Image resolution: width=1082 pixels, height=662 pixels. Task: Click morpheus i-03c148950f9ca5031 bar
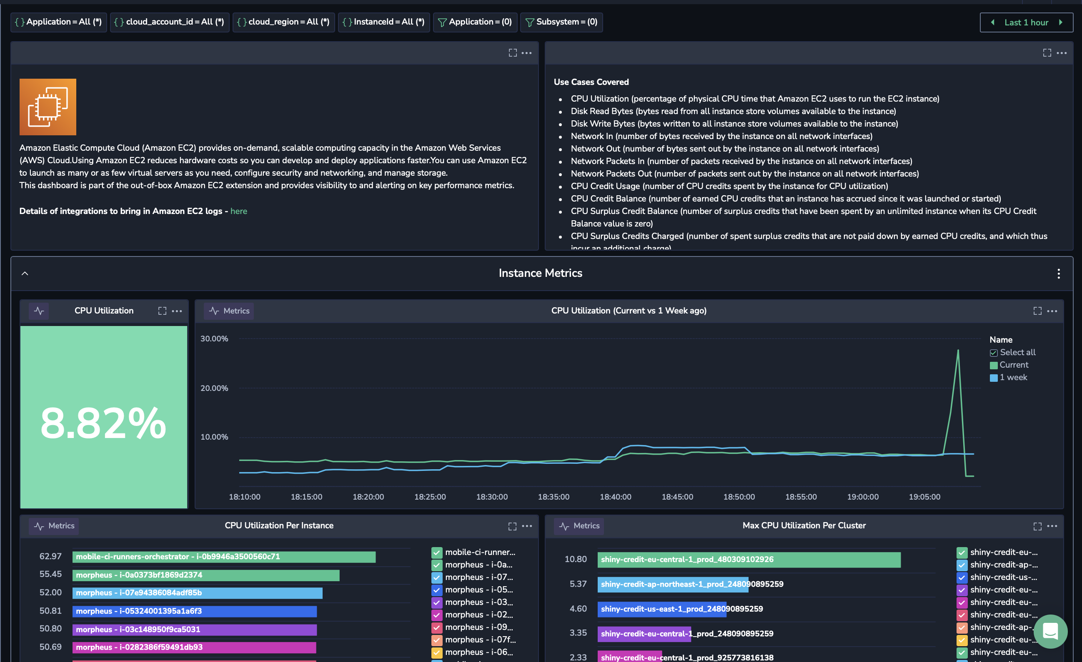tap(195, 630)
